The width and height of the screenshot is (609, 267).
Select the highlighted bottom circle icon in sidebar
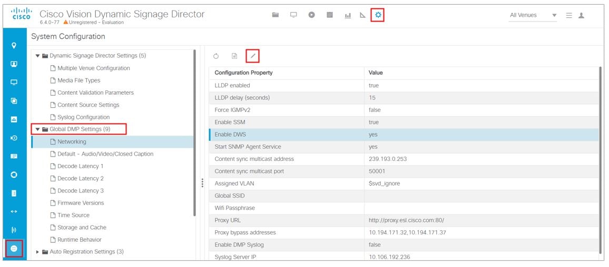tap(14, 249)
